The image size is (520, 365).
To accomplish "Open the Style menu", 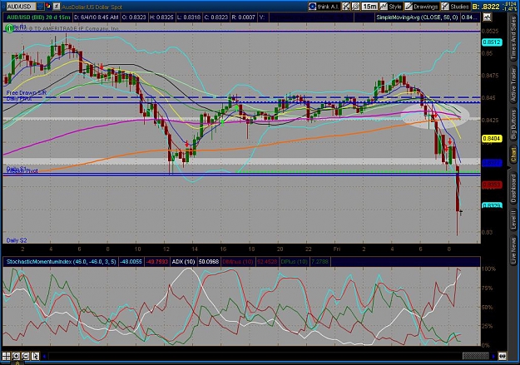I will tap(391, 7).
